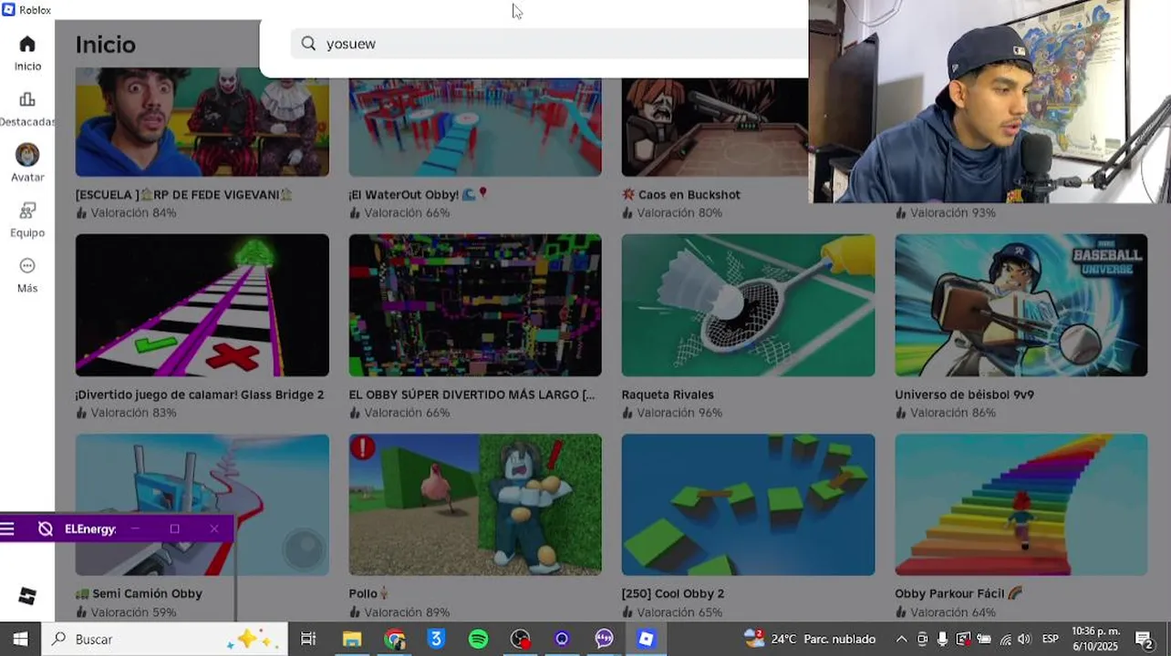
Task: Open the purple chat bubble taskbar app
Action: [604, 639]
